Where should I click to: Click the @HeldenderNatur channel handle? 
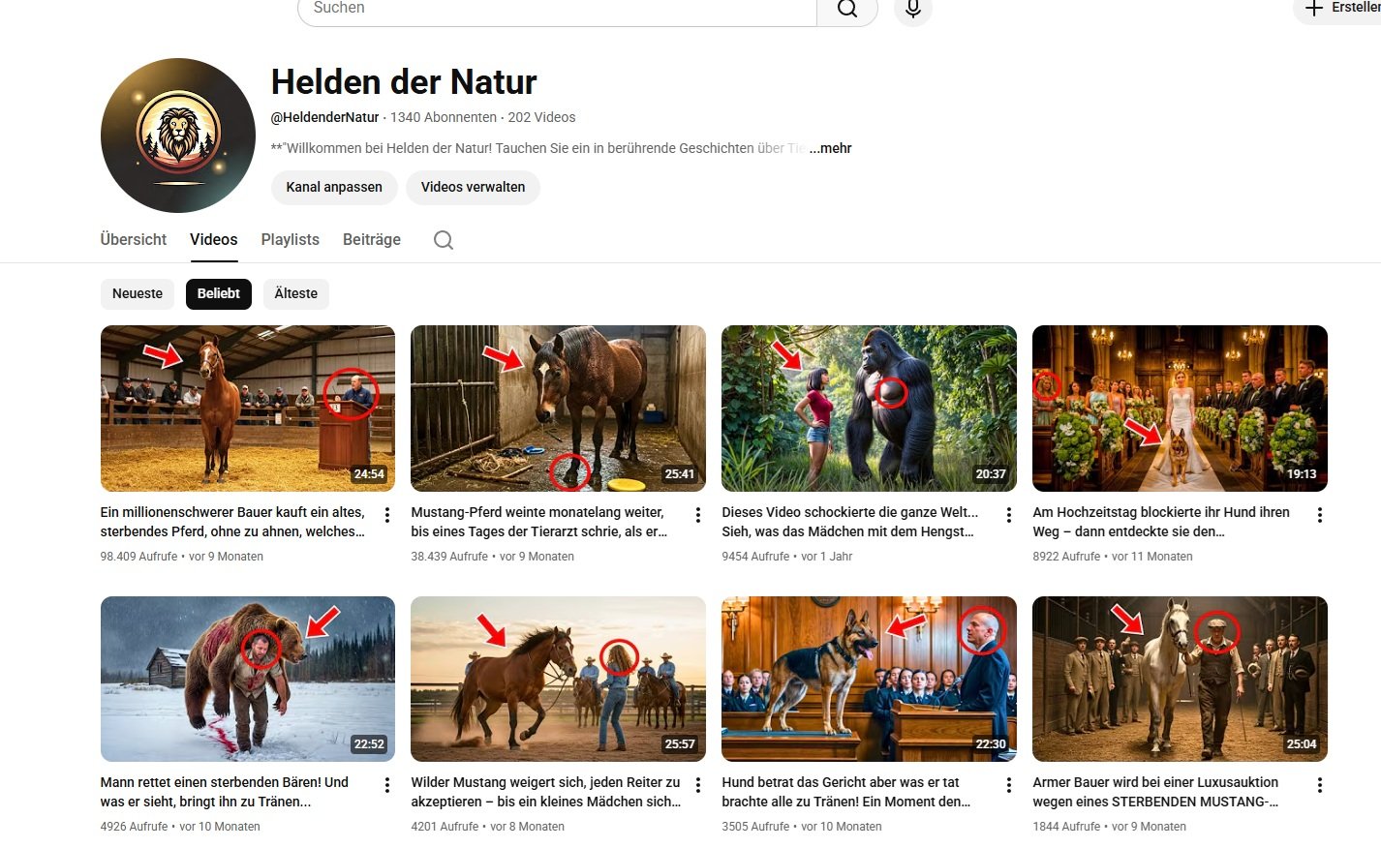[325, 117]
